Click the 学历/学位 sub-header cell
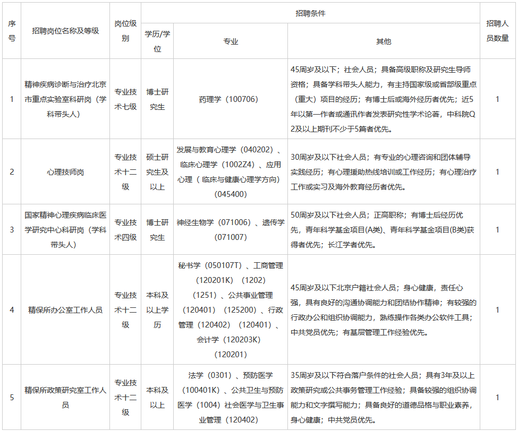 pos(157,41)
